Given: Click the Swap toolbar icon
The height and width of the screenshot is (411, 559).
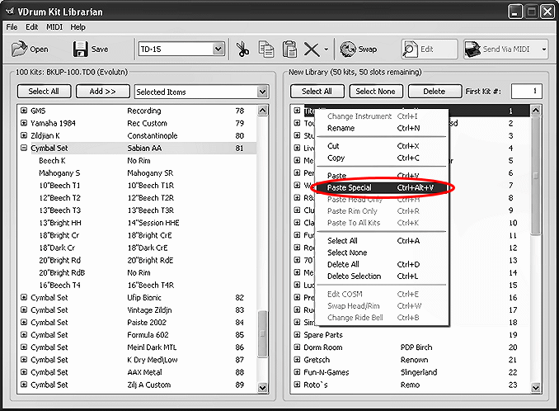Looking at the screenshot, I should [x=348, y=50].
